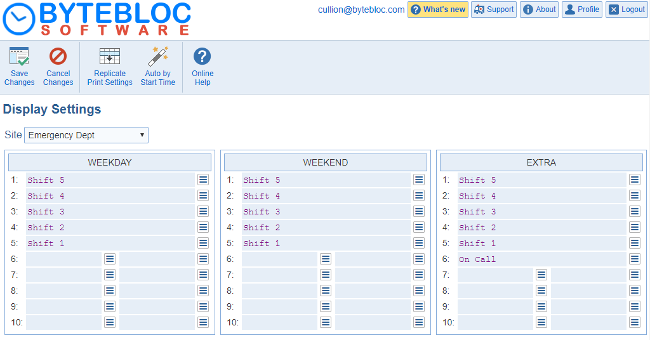Viewport: 650px width, 340px height.
Task: Open menu icon for Extra row 4 Shift 2
Action: (635, 227)
